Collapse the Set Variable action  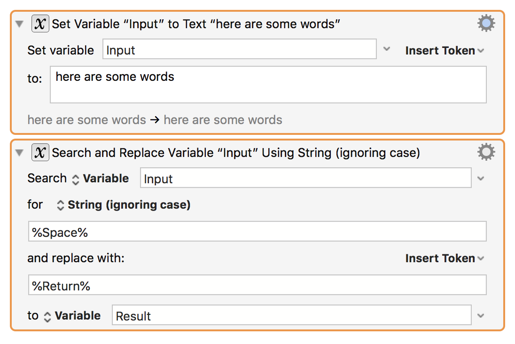[x=19, y=23]
